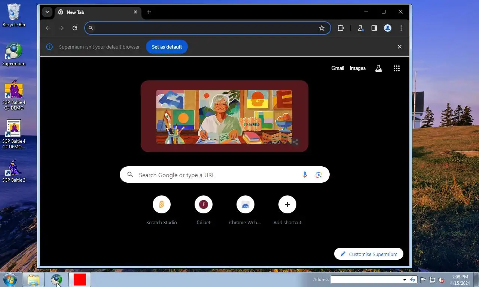Screen dimensions: 479x287
Task: Focus the browser address bar
Action: [x=207, y=28]
